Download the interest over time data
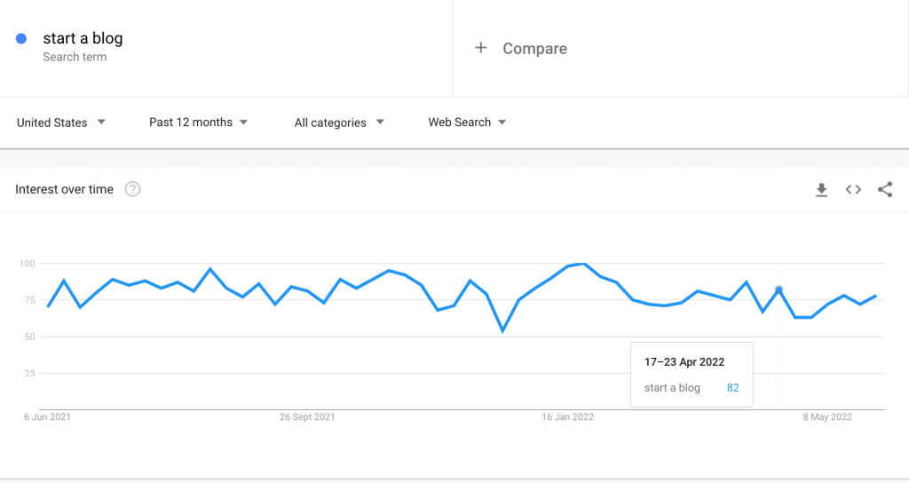This screenshot has width=909, height=483. [821, 189]
